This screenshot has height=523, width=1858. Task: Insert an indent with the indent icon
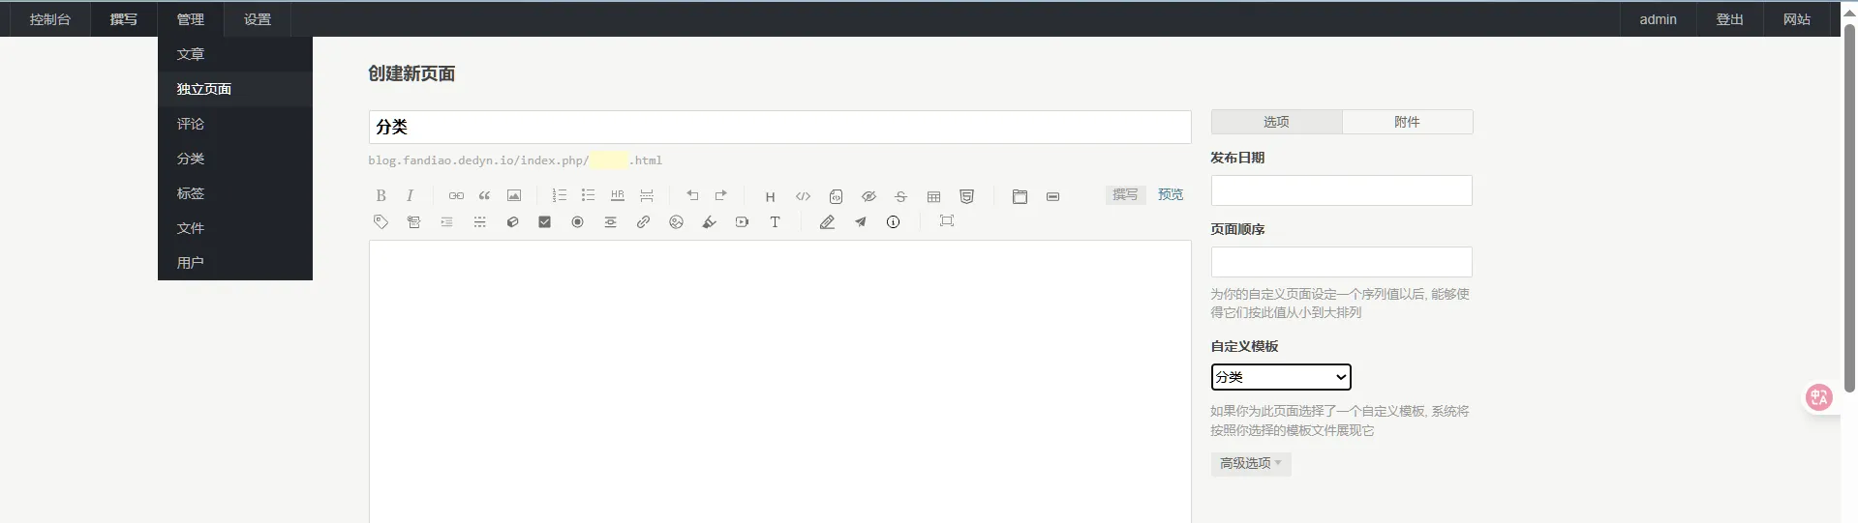pos(446,221)
